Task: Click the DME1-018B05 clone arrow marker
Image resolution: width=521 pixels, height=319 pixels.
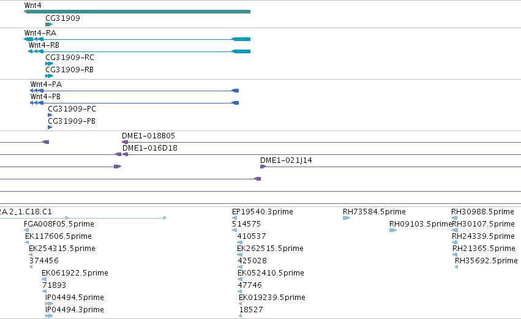Action: coord(125,142)
